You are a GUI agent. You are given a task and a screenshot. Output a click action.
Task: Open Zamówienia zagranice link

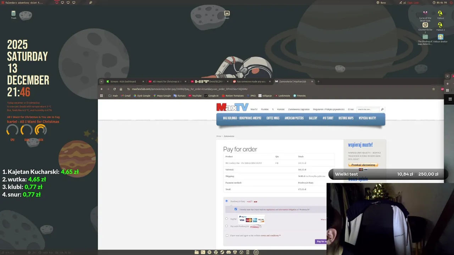299,109
